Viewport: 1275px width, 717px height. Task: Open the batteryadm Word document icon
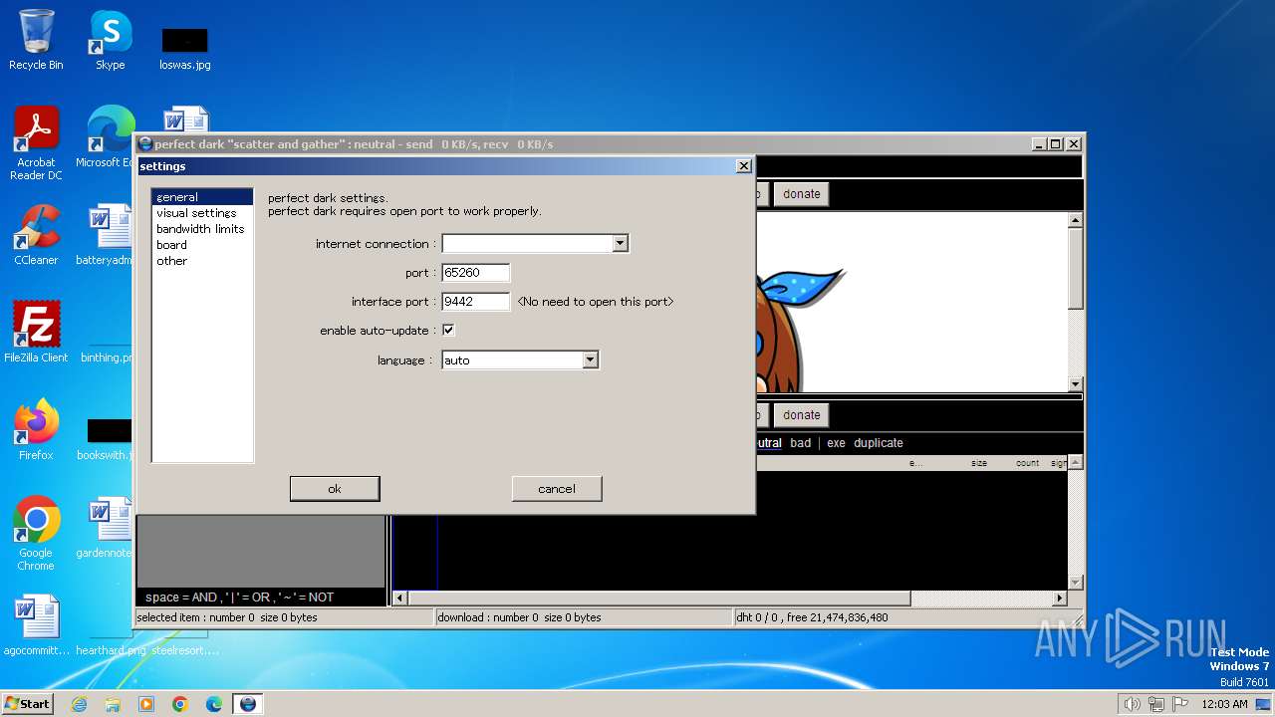tap(105, 235)
